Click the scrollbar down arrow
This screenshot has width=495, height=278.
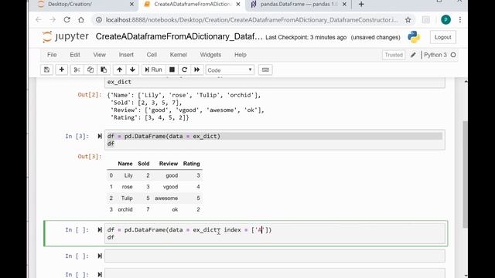(x=466, y=275)
